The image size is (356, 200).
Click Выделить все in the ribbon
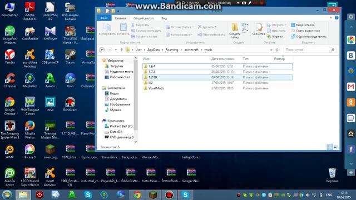pos(303,25)
